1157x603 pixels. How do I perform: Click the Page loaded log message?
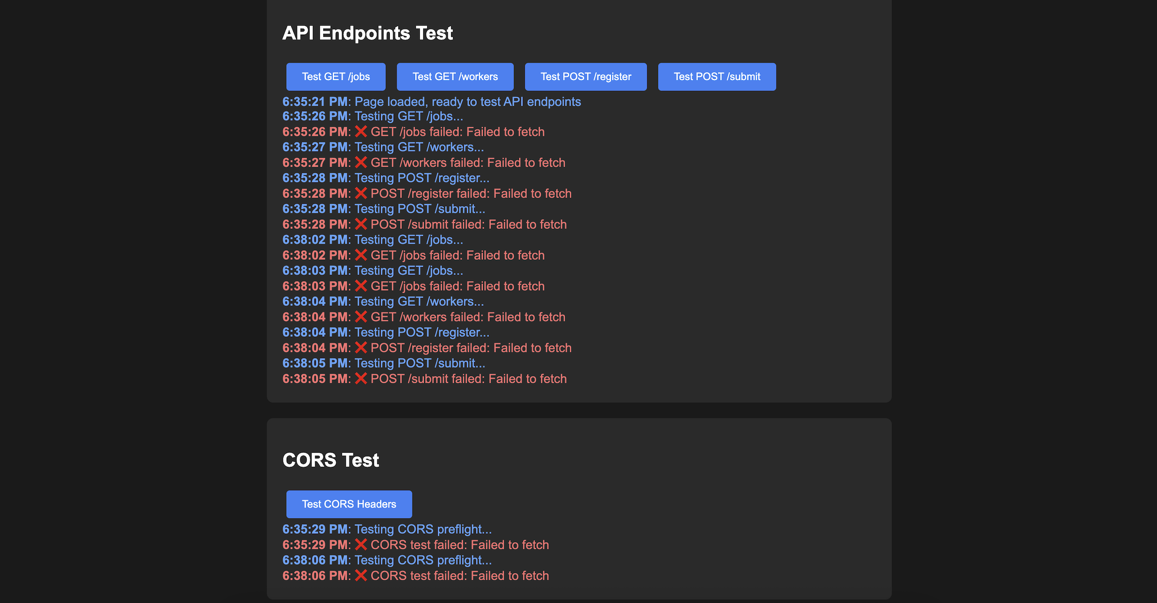[467, 102]
